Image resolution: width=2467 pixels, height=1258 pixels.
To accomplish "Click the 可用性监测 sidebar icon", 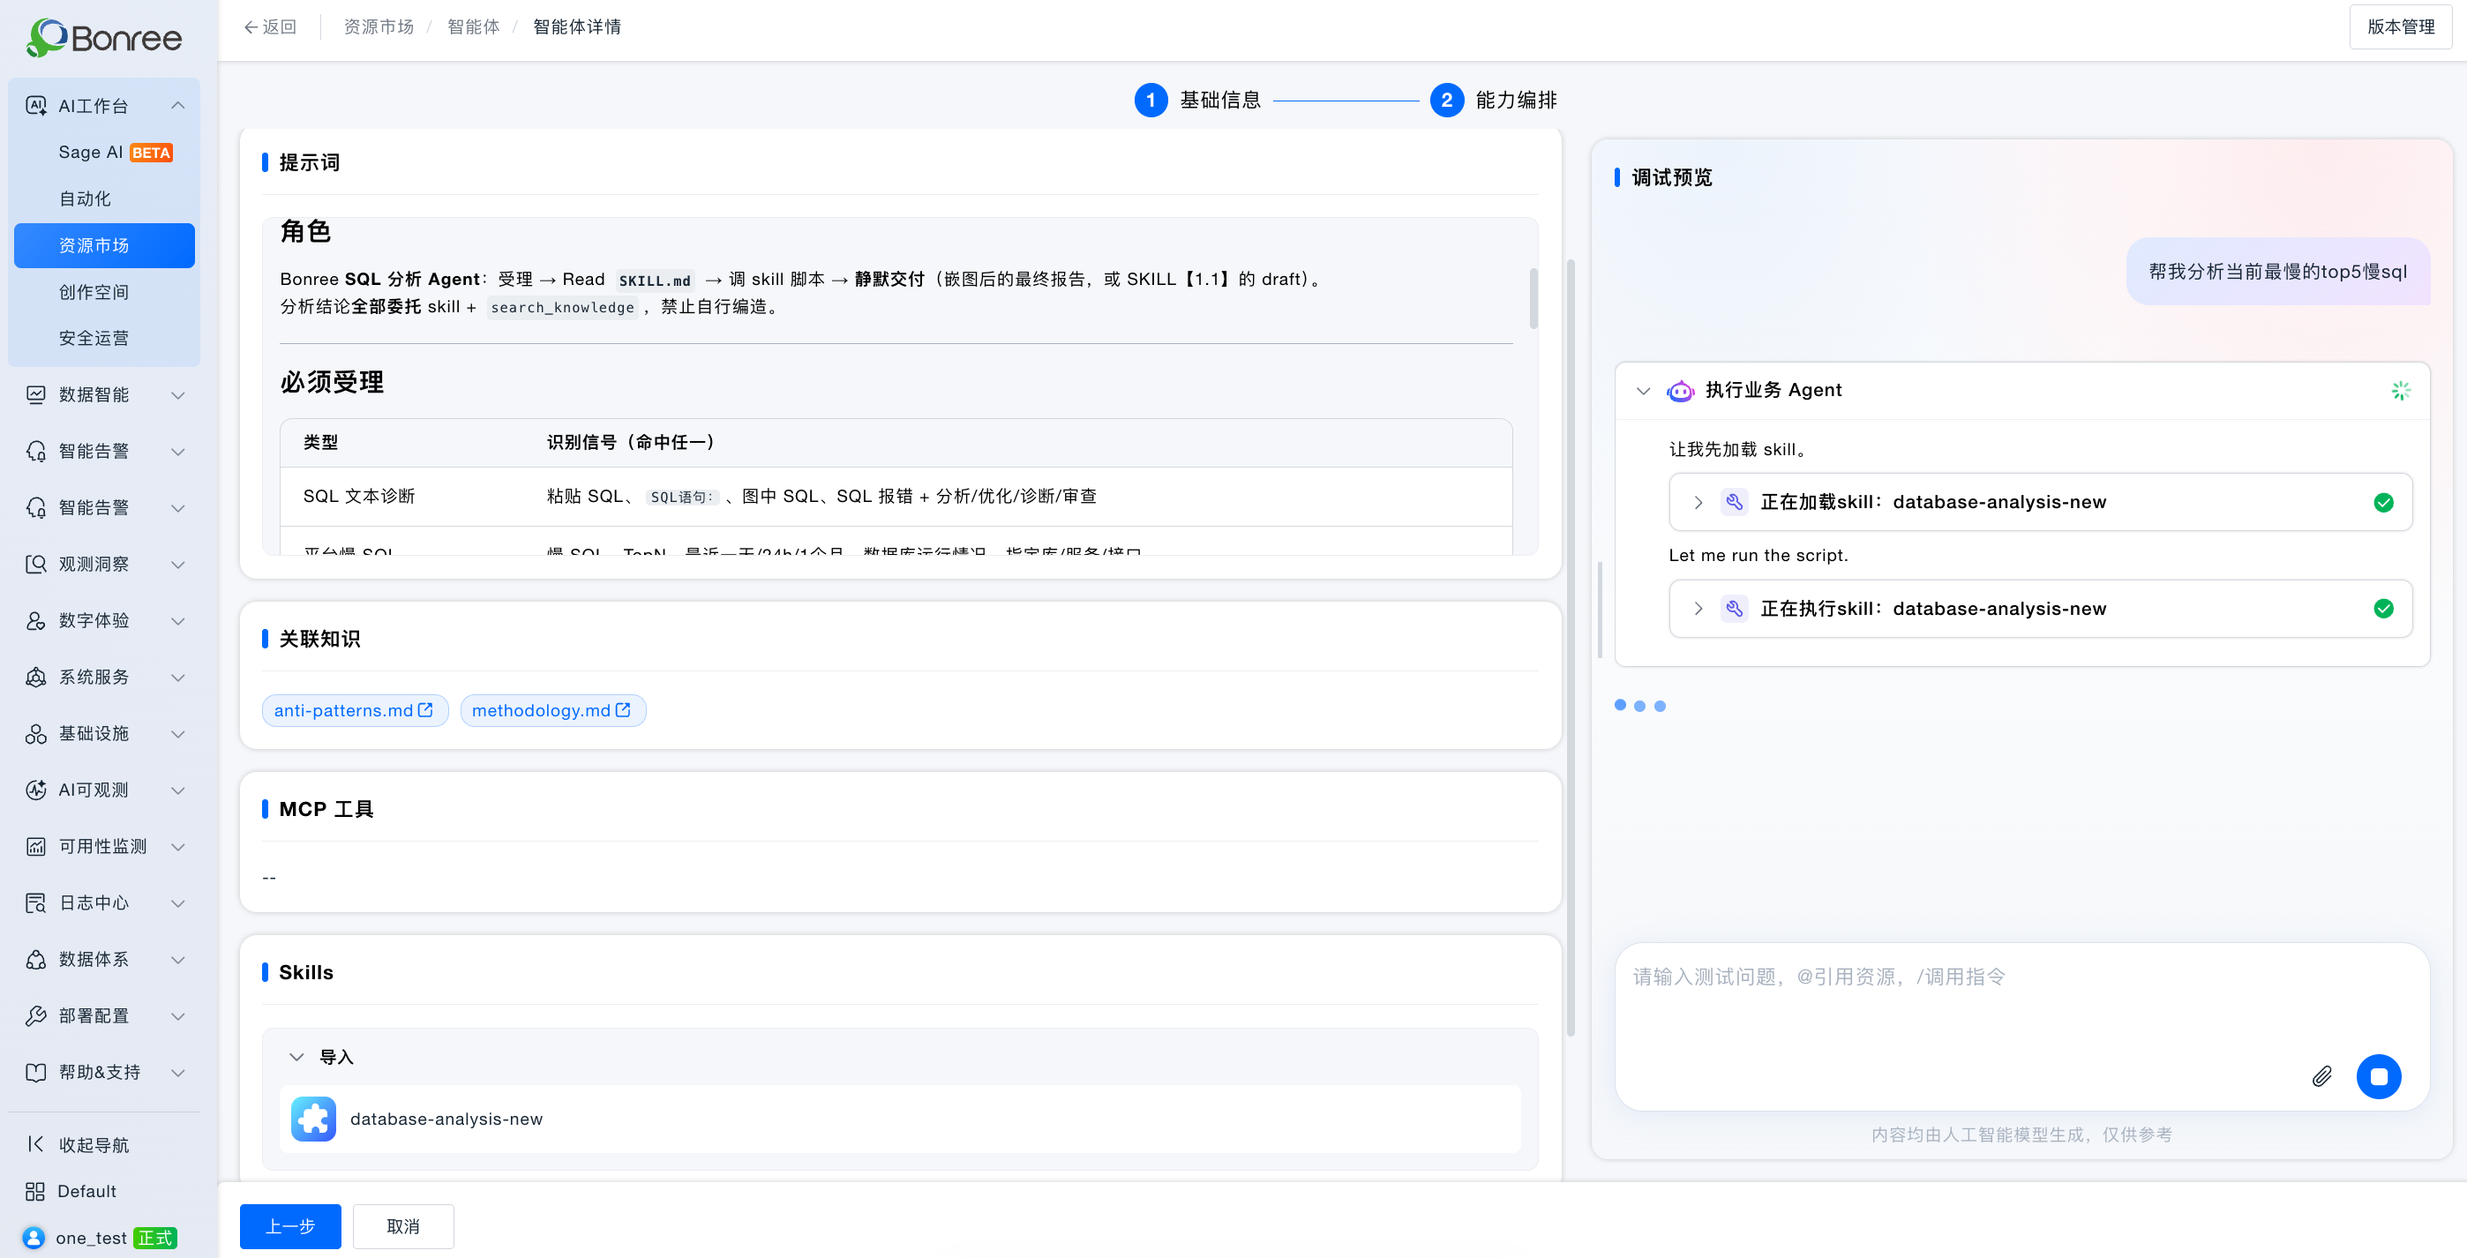I will click(35, 846).
